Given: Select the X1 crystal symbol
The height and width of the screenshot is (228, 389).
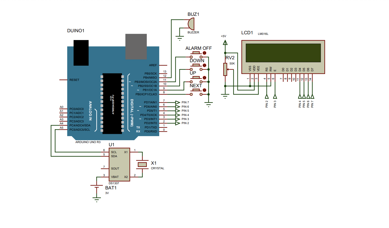Looking at the screenshot, I should (x=142, y=164).
